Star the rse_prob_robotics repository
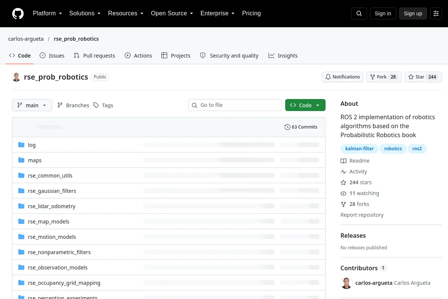The width and height of the screenshot is (448, 299). tap(423, 77)
